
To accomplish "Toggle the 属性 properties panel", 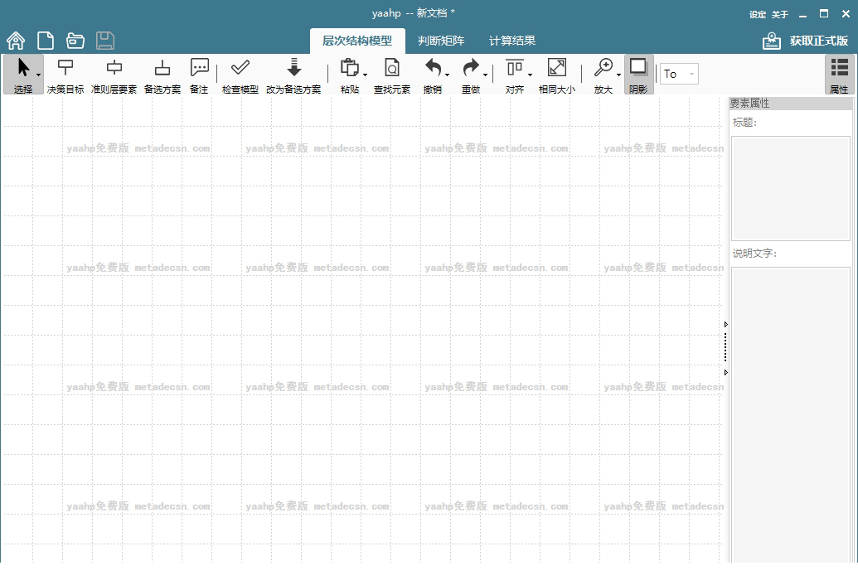I will (839, 75).
